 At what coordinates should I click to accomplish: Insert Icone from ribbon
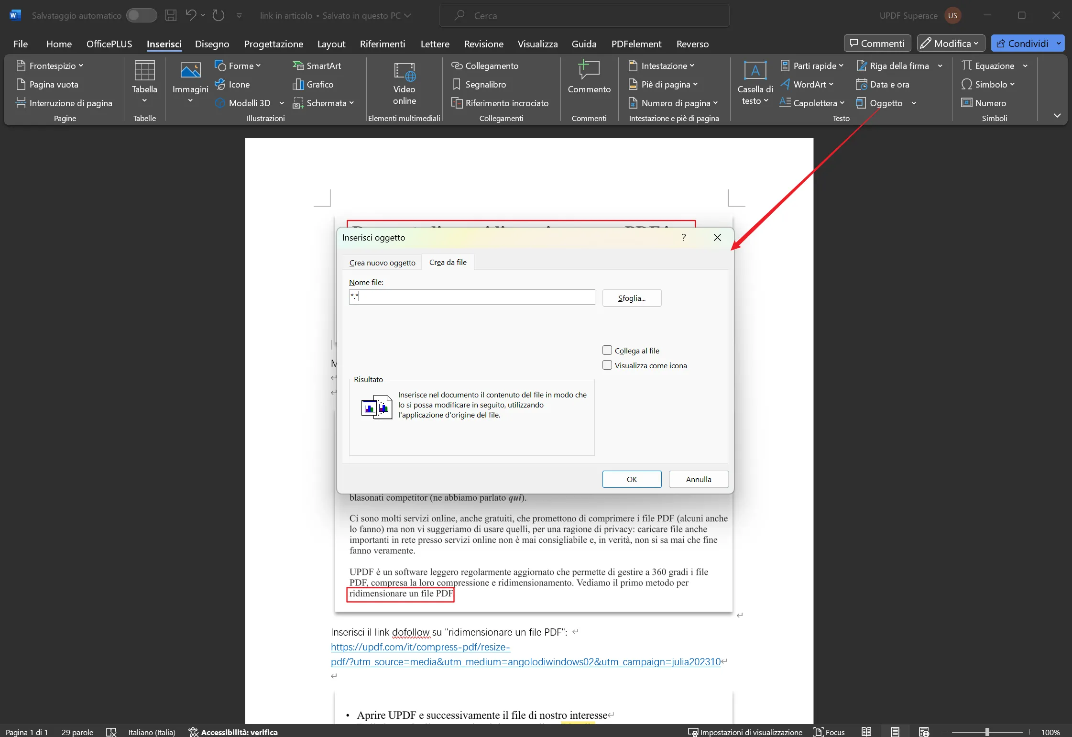tap(232, 84)
